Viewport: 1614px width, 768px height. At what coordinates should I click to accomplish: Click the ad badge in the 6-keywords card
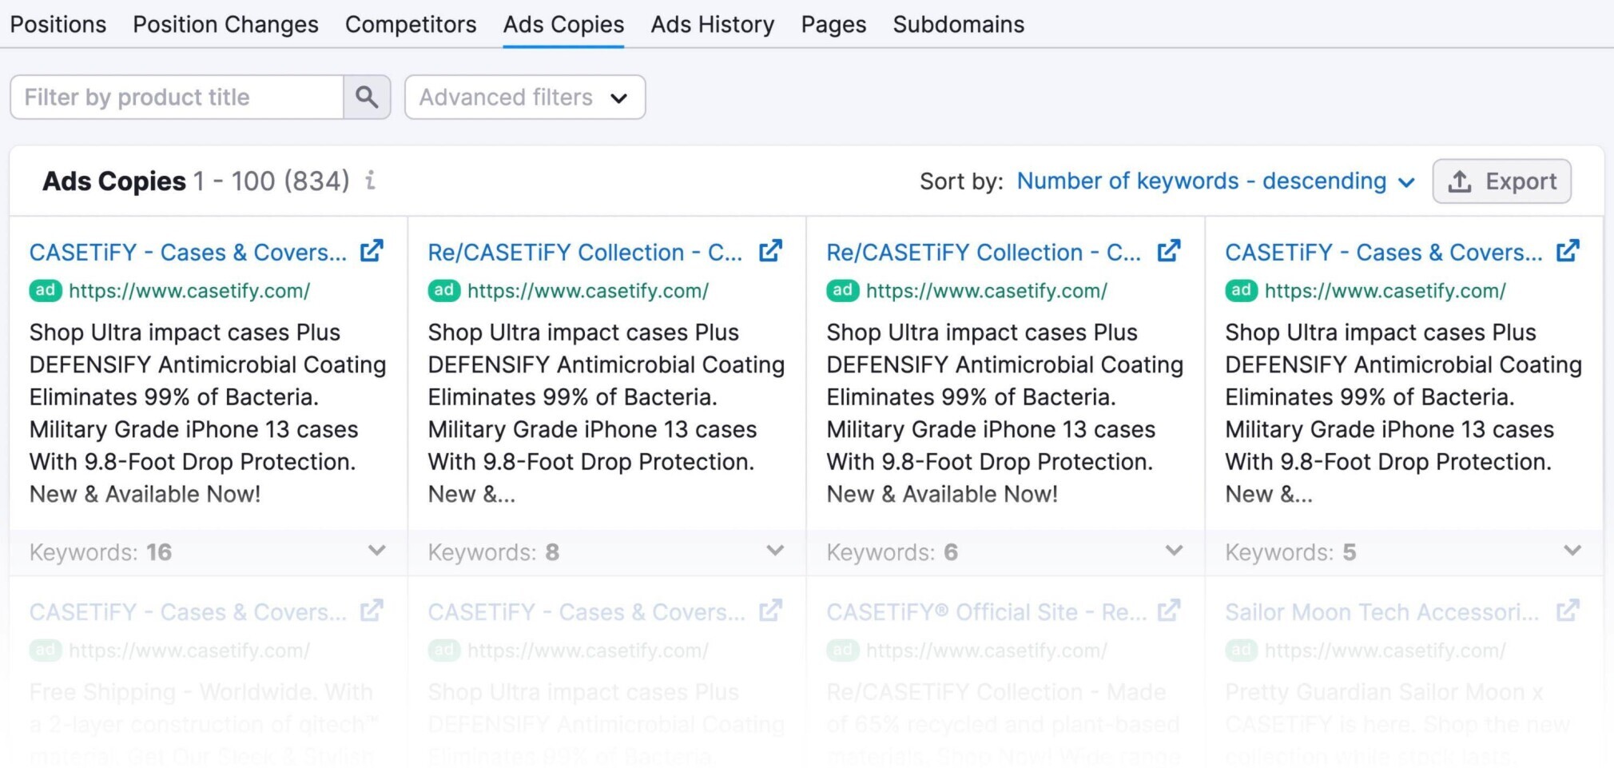[x=843, y=290]
